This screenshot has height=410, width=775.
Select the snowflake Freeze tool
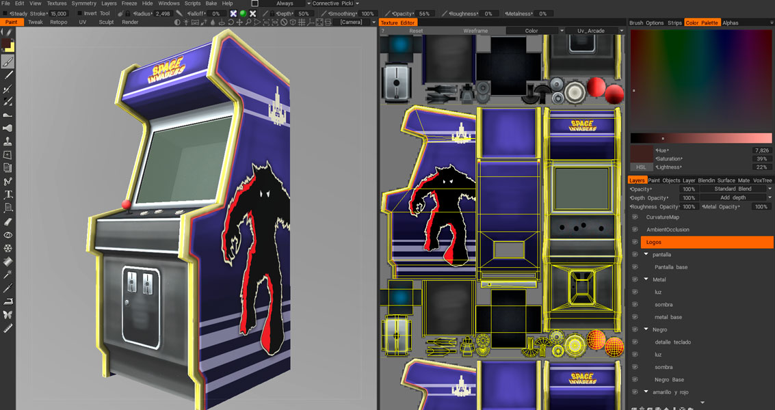click(8, 248)
